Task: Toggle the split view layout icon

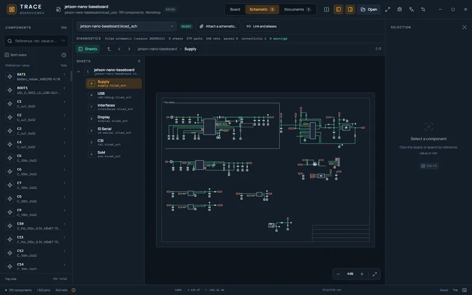Action: [x=326, y=9]
